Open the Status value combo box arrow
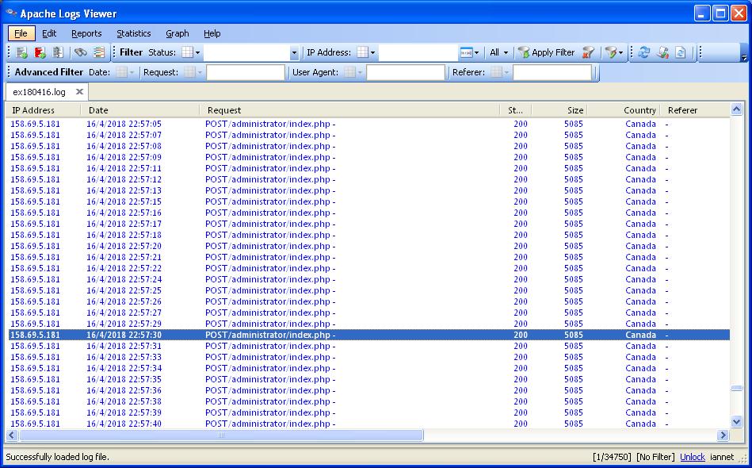The height and width of the screenshot is (468, 752). [294, 53]
